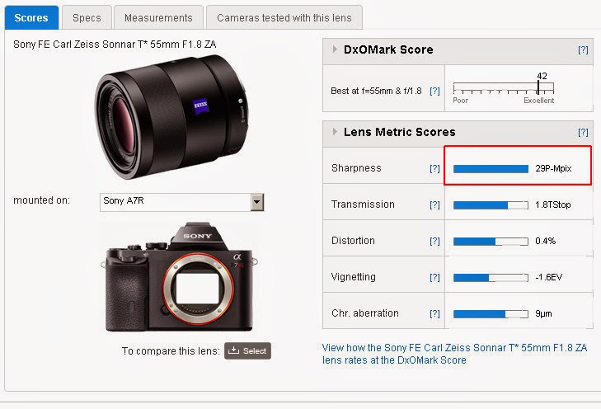Image resolution: width=601 pixels, height=409 pixels.
Task: Open help link next to Chr. aberration
Action: (x=434, y=313)
